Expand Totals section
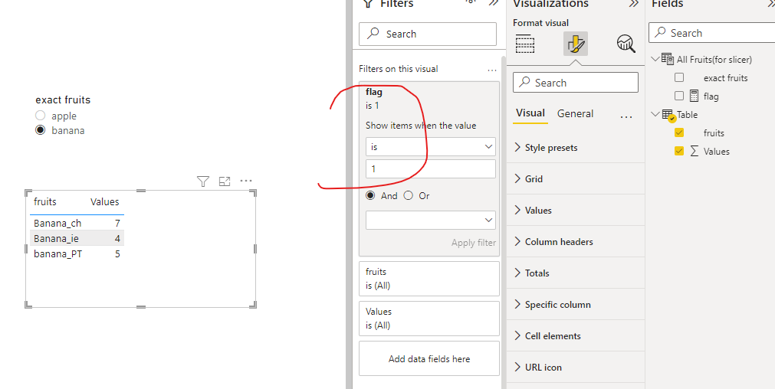This screenshot has height=389, width=775. pyautogui.click(x=576, y=273)
